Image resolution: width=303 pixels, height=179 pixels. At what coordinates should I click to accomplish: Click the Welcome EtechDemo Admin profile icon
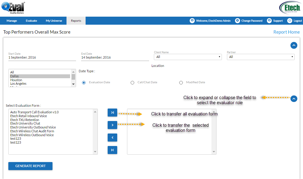(192, 21)
